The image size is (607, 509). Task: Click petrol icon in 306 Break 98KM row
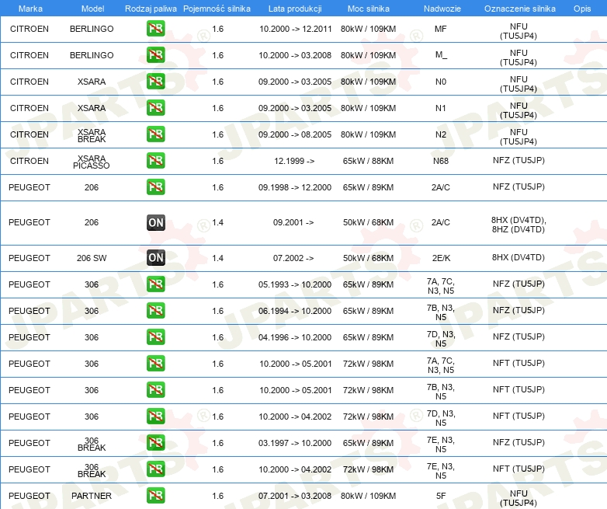pyautogui.click(x=155, y=469)
